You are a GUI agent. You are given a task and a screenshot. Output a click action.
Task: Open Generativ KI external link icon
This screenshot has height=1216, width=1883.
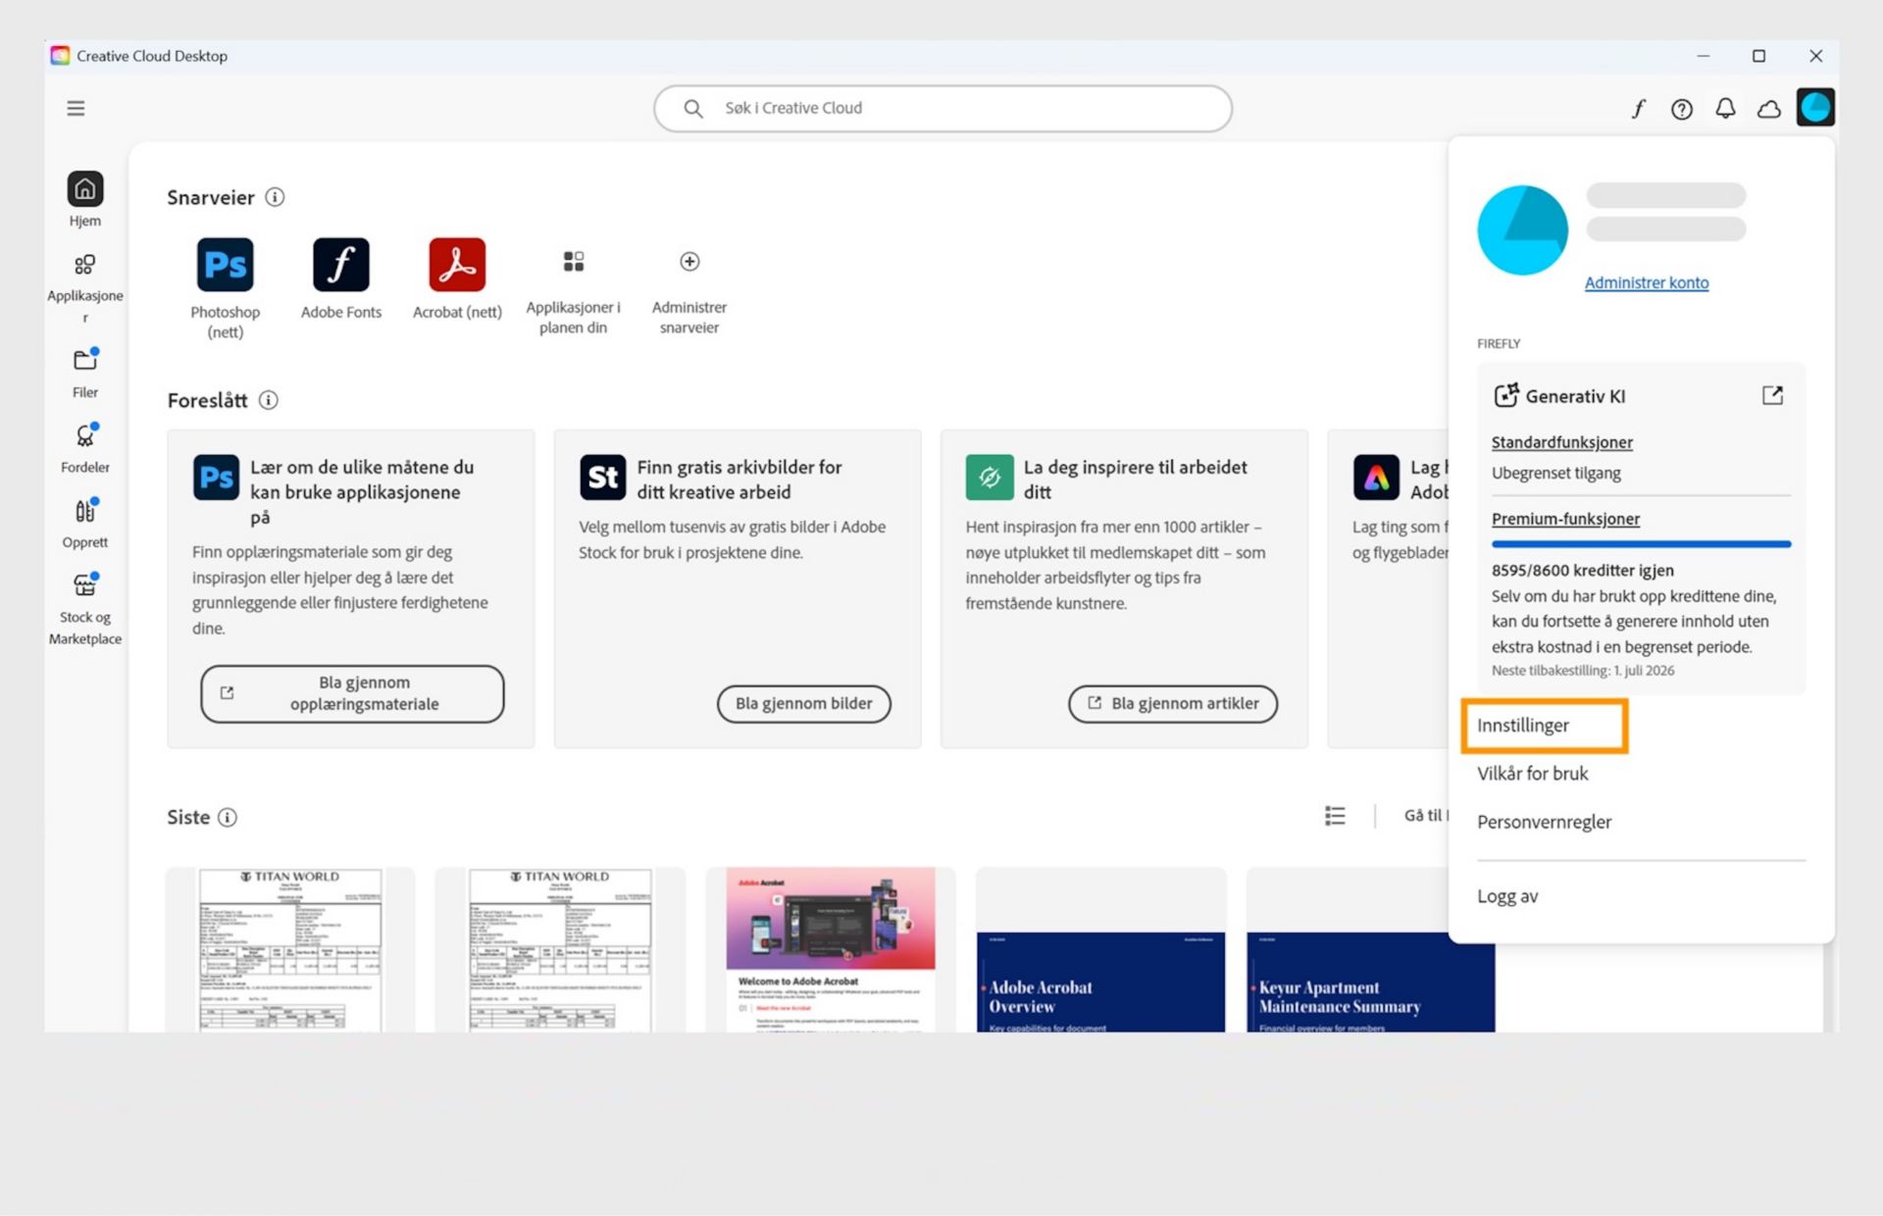point(1772,395)
